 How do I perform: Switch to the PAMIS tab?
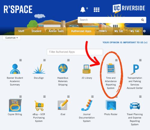coord(103,31)
